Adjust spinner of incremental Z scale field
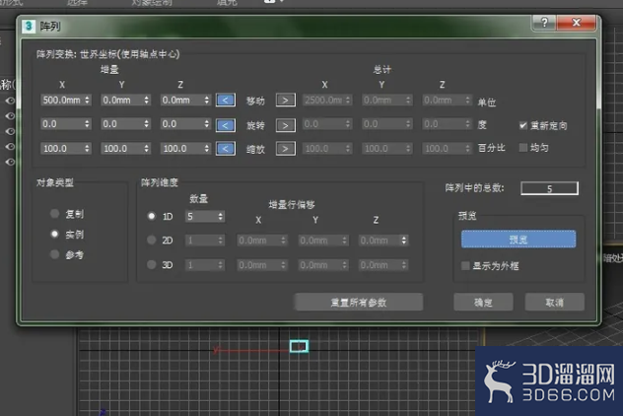Viewport: 623px width, 416px height. 206,149
